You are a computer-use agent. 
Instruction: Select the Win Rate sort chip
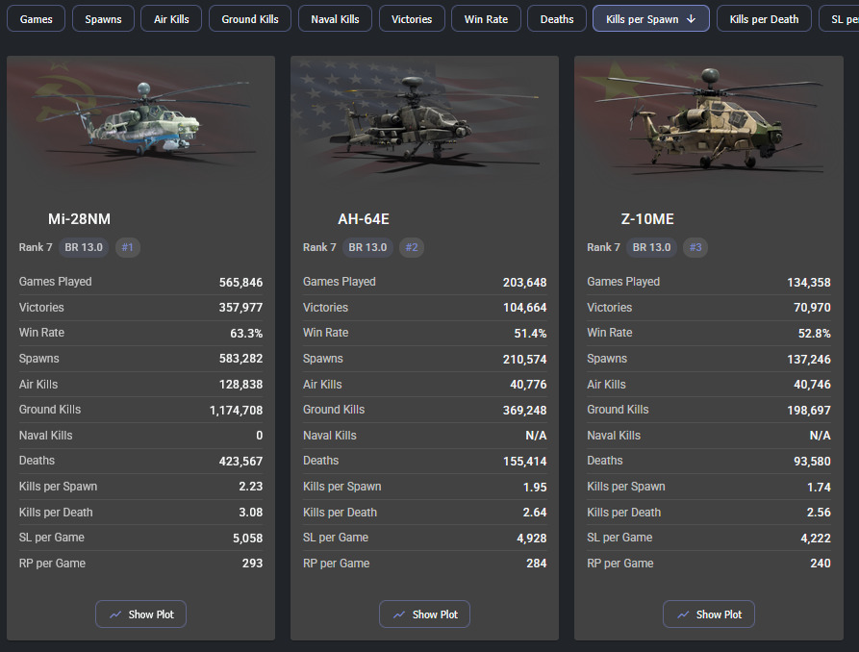point(486,19)
